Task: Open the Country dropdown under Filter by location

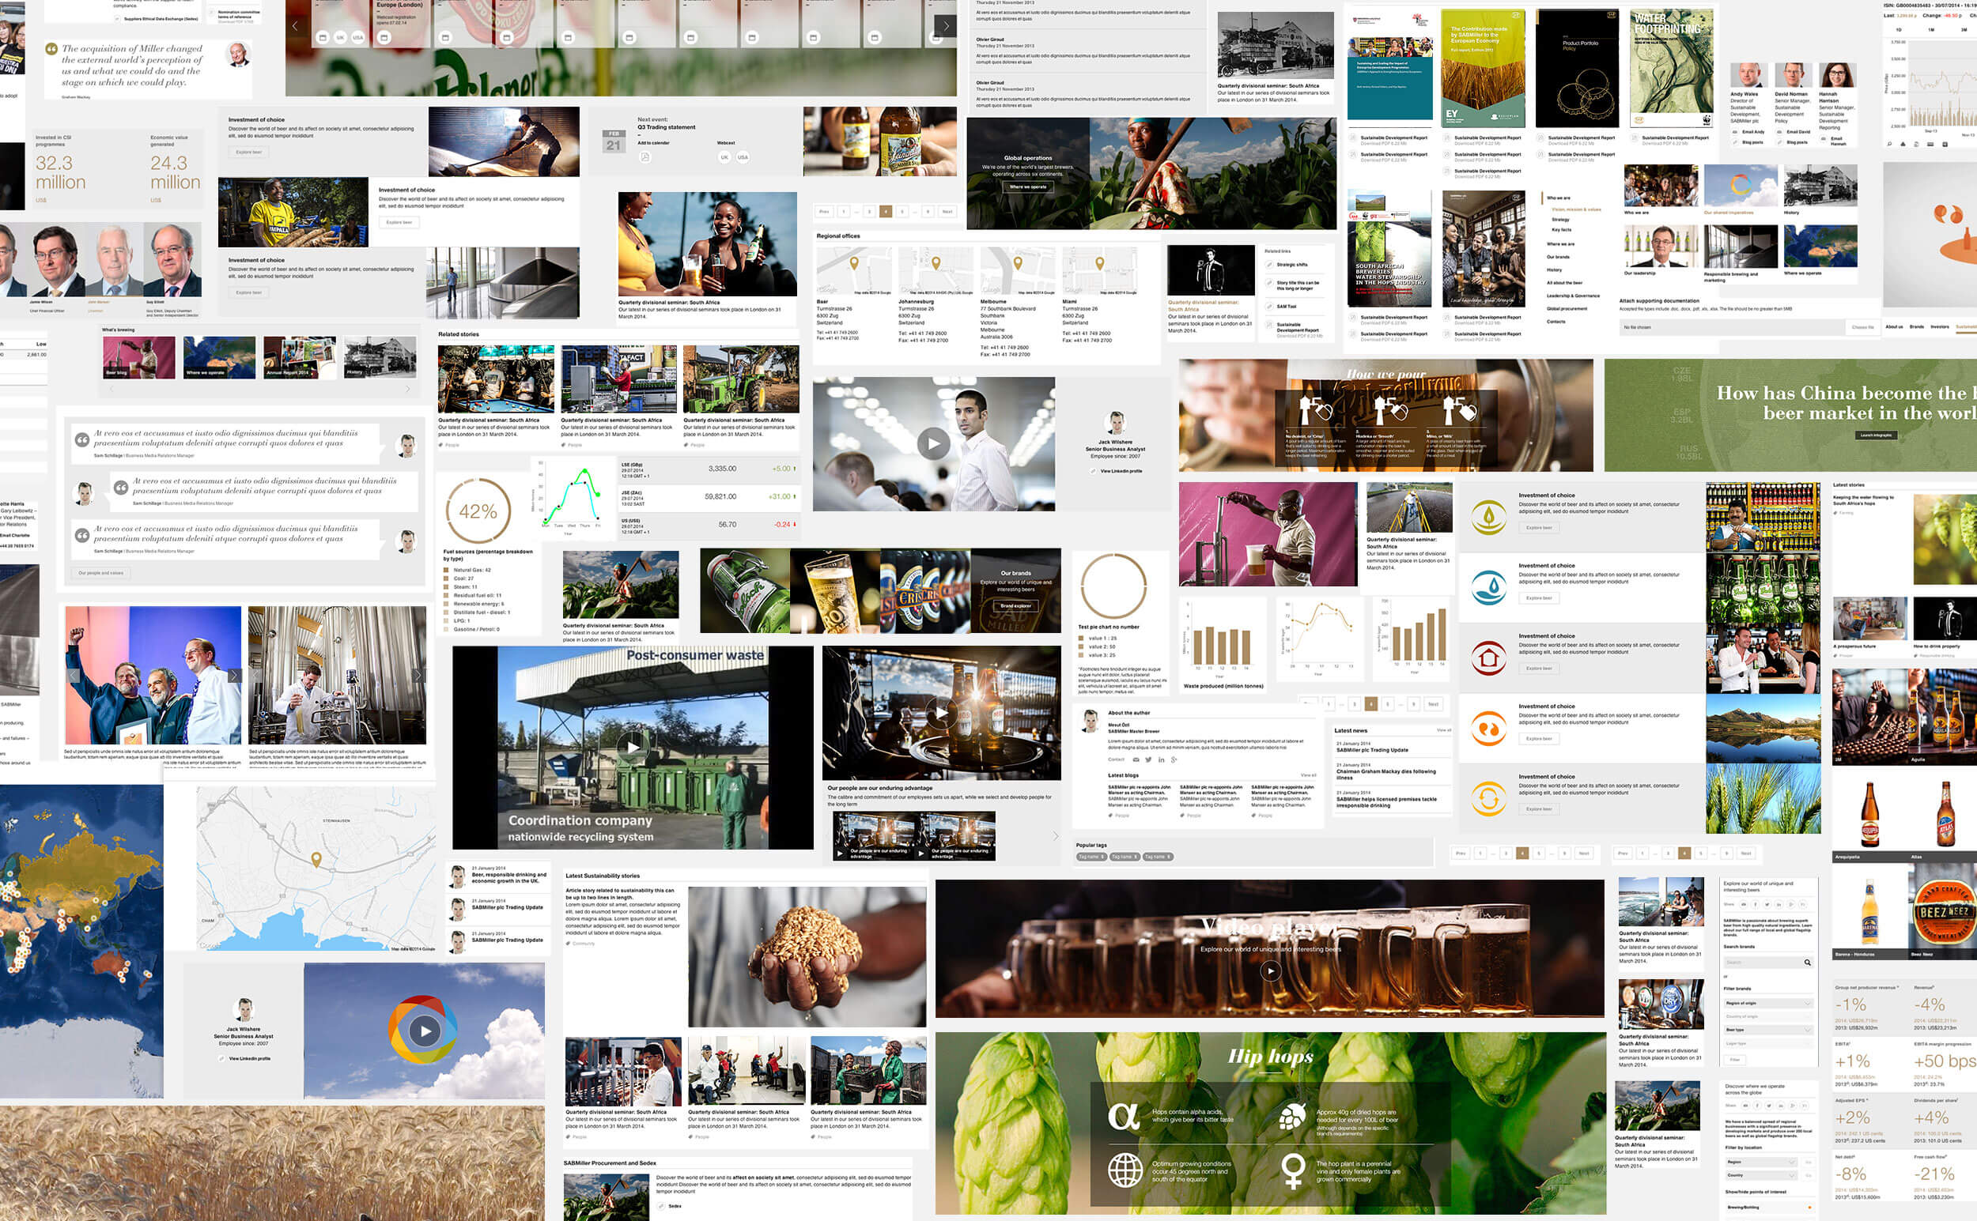Action: [x=1762, y=1176]
